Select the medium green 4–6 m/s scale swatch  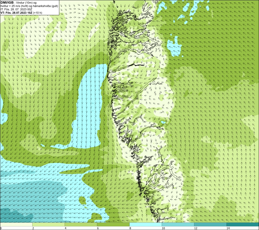pos(81,224)
